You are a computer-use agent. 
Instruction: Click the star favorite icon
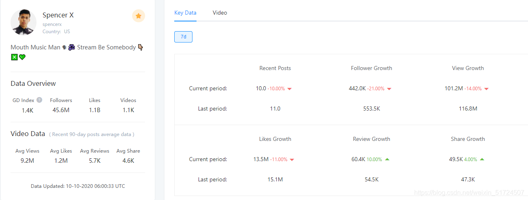[139, 16]
